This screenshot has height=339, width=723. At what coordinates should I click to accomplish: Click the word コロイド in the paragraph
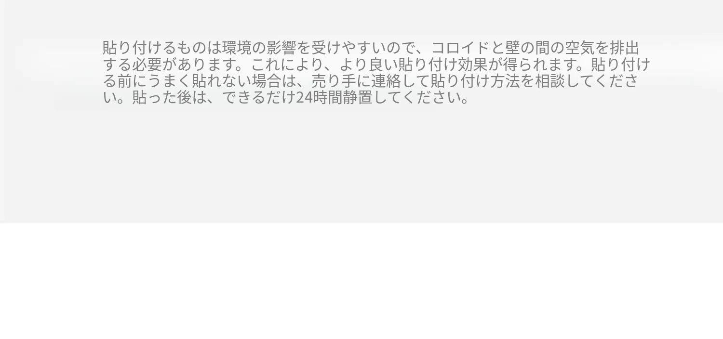[x=460, y=48]
